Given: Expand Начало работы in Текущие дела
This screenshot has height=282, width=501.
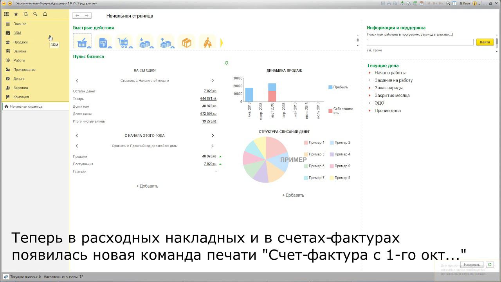Looking at the screenshot, I should (369, 73).
